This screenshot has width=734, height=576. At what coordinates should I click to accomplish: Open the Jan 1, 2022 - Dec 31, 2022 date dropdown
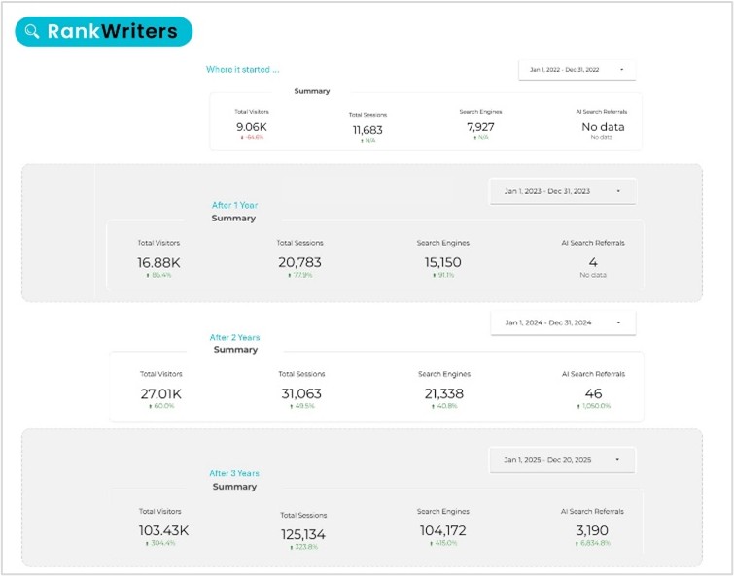click(577, 70)
